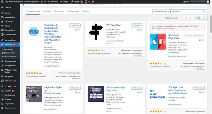Click Alphabetic Pagination AP thumbnail
212x114 pixels.
[158, 42]
